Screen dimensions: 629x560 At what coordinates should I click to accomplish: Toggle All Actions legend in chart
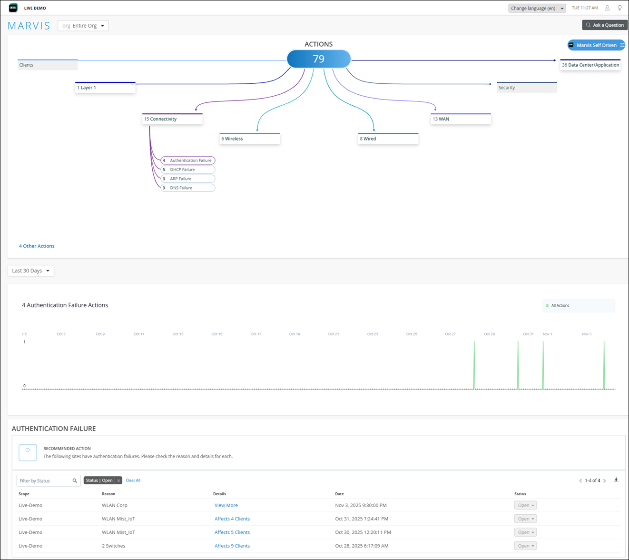[x=560, y=306]
